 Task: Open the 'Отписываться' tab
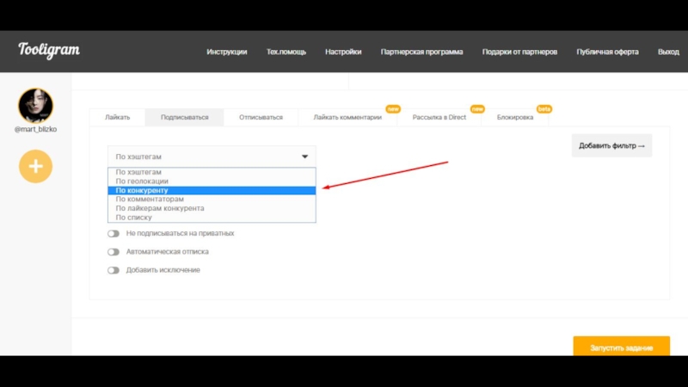pyautogui.click(x=261, y=117)
